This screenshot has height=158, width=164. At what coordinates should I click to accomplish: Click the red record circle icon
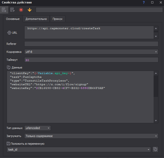21,10
